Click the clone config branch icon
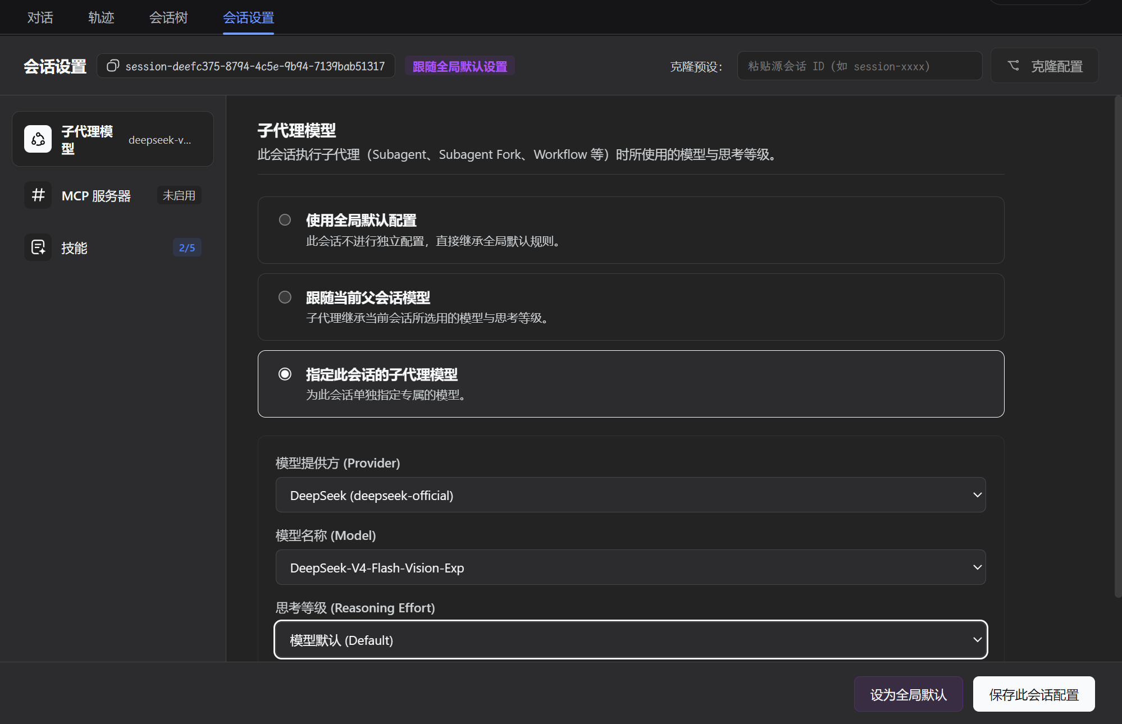This screenshot has height=724, width=1122. pyautogui.click(x=1013, y=66)
